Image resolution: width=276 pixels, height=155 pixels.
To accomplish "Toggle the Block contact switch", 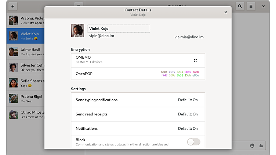I will [x=193, y=142].
